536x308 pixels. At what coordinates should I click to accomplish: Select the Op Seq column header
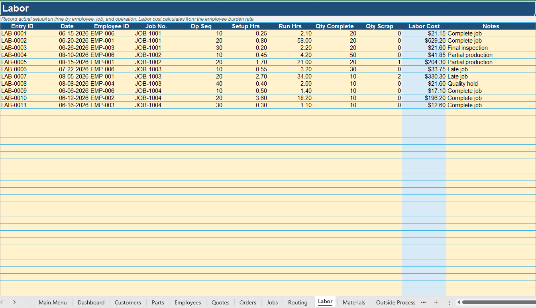201,26
